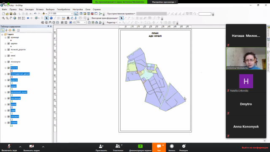
Task: Click the Zoom chat button
Action: tap(159, 147)
